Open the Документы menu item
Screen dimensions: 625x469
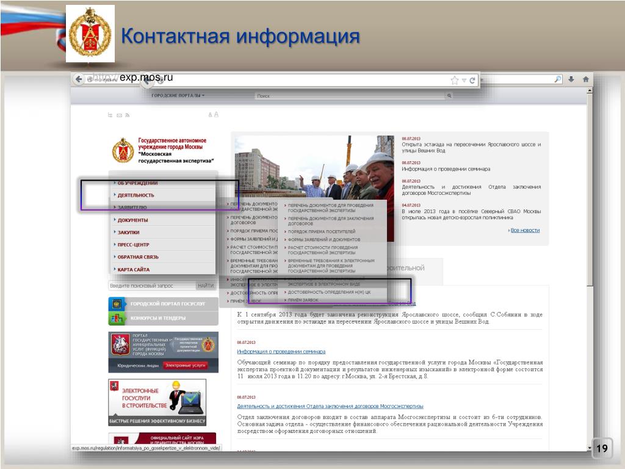pyautogui.click(x=132, y=220)
